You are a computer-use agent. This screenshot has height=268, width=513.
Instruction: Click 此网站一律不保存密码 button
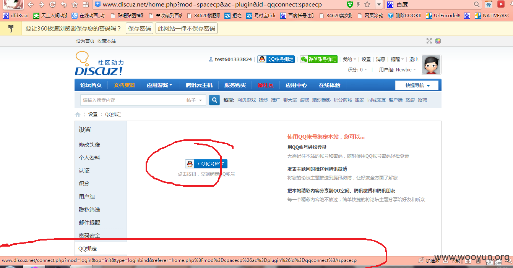click(187, 28)
